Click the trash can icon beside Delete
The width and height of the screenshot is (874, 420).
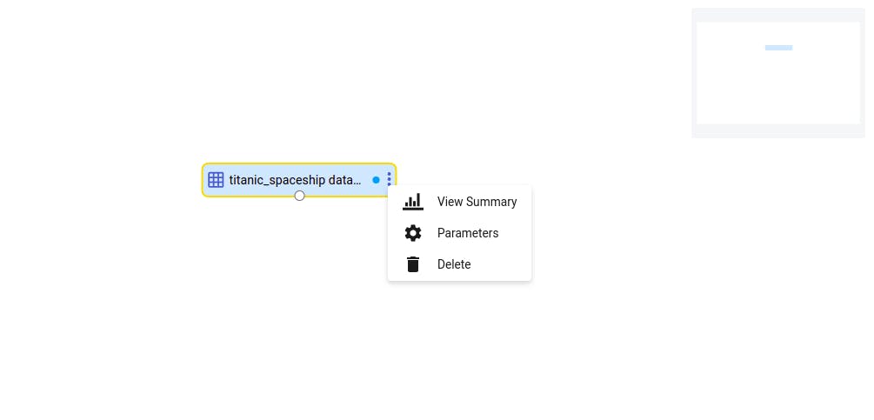coord(413,264)
